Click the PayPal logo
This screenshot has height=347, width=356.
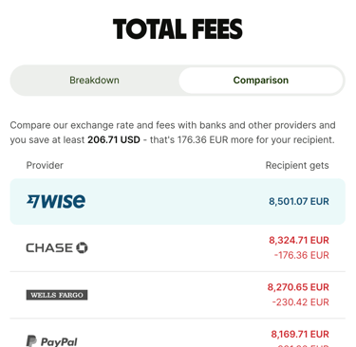tap(51, 341)
